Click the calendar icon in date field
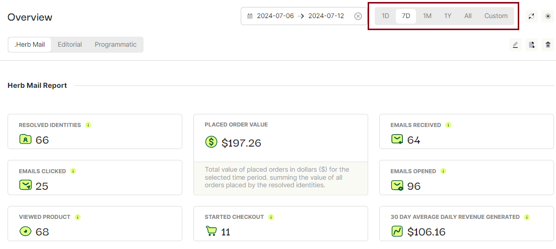 [250, 16]
